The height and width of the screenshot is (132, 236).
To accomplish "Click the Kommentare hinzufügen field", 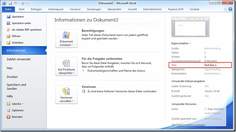I will pos(213,74).
